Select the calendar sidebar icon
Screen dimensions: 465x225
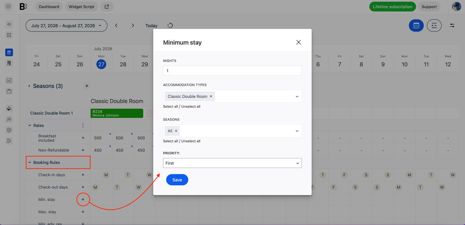pyautogui.click(x=9, y=52)
